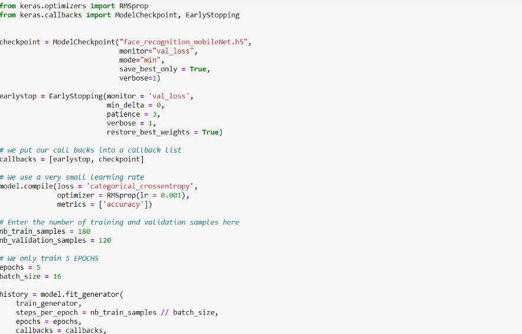Screen dimensions: 522x334
Task: Click 'nb_train_samples = 180' line
Action: [x=45, y=232]
